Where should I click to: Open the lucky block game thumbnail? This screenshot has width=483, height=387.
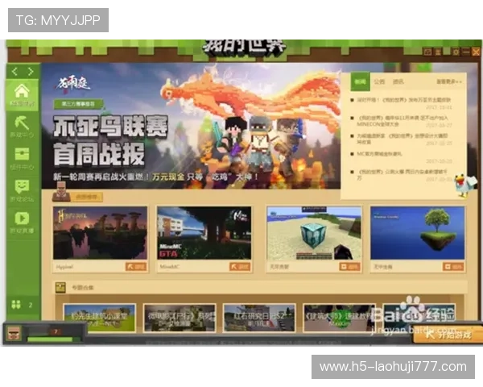point(314,233)
